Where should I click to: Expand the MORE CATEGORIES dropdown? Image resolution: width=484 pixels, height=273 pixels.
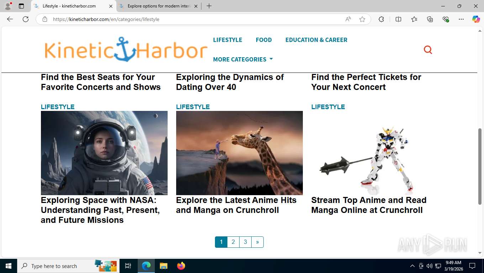pyautogui.click(x=243, y=59)
